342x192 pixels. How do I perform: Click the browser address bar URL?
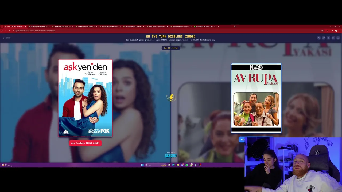click(35, 31)
